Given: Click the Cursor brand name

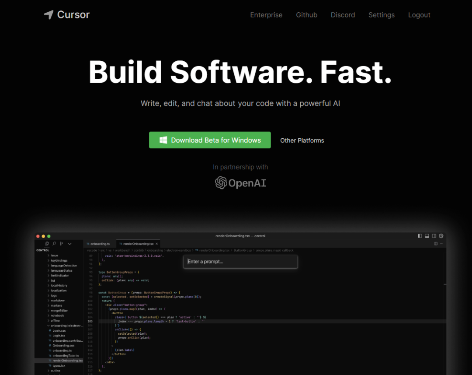Looking at the screenshot, I should point(73,14).
